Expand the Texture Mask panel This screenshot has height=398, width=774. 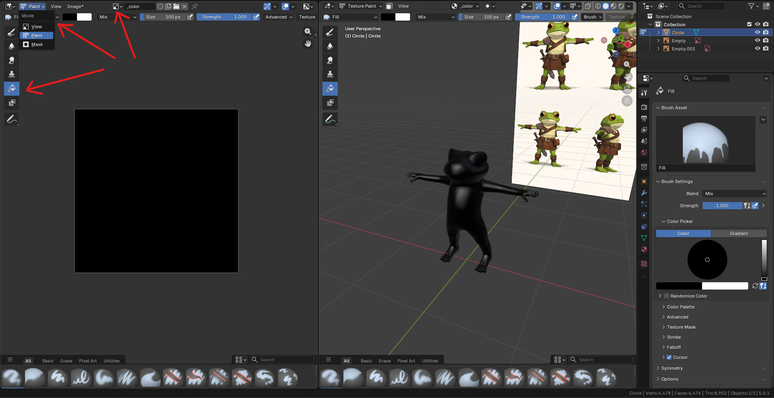coord(681,327)
